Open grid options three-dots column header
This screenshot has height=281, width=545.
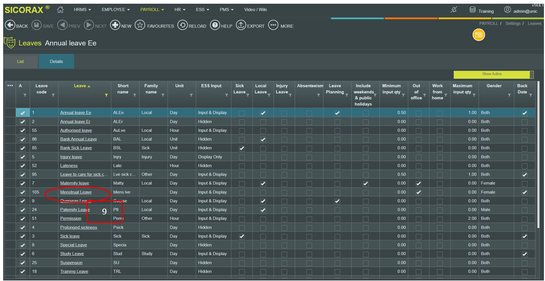tap(10, 86)
